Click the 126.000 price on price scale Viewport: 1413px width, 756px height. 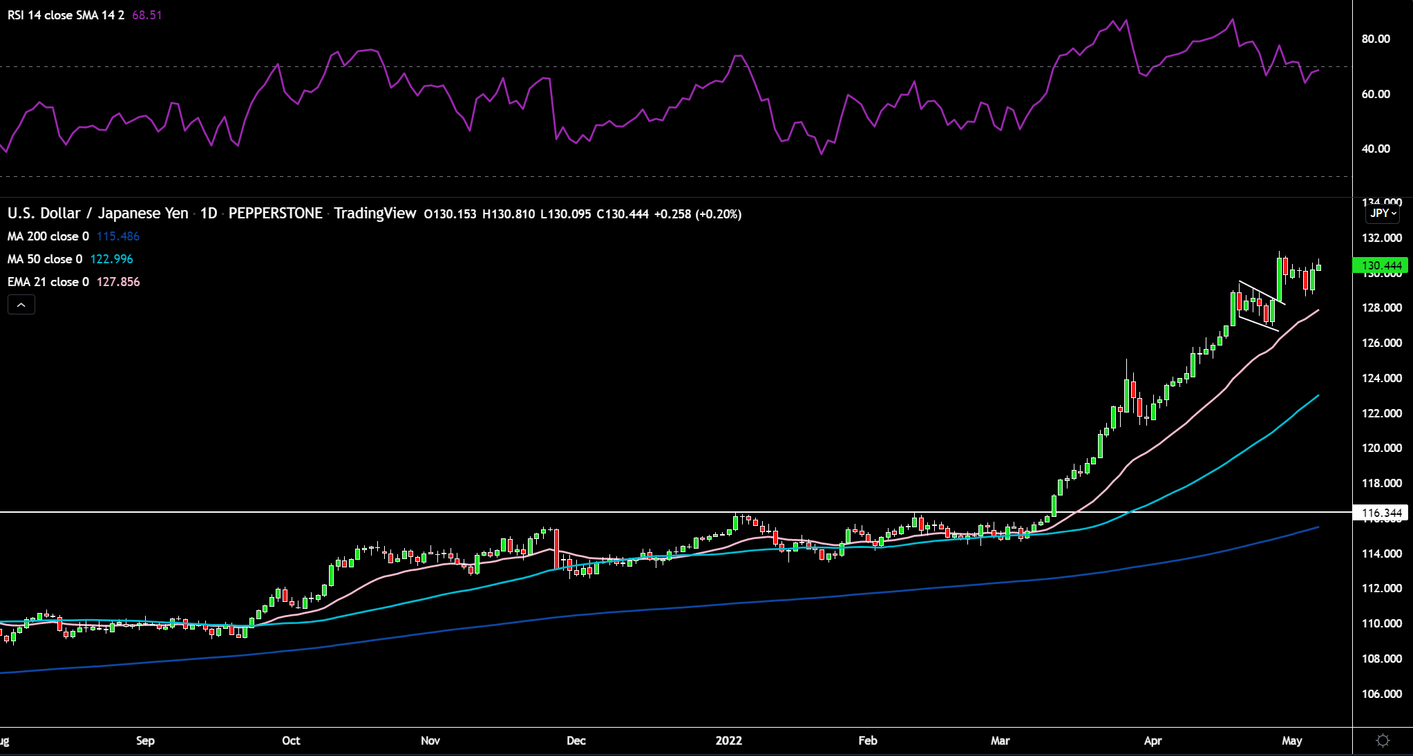[x=1382, y=343]
